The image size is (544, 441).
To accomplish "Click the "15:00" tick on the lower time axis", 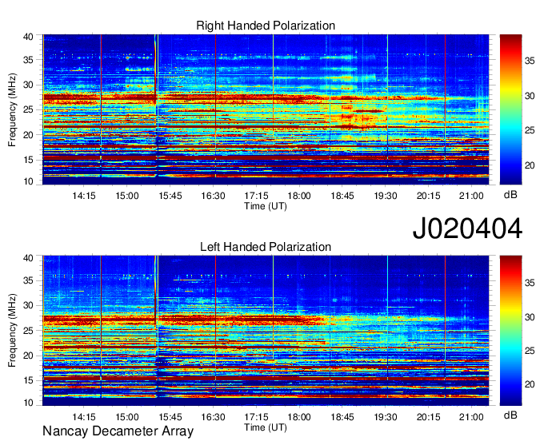I will 127,417.
